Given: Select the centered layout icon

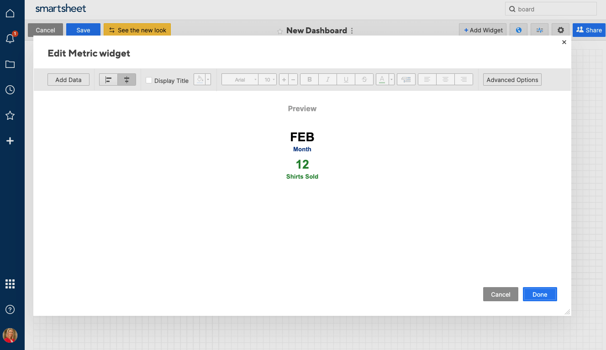Looking at the screenshot, I should click(x=126, y=80).
